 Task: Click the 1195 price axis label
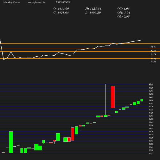tap(151, 128)
